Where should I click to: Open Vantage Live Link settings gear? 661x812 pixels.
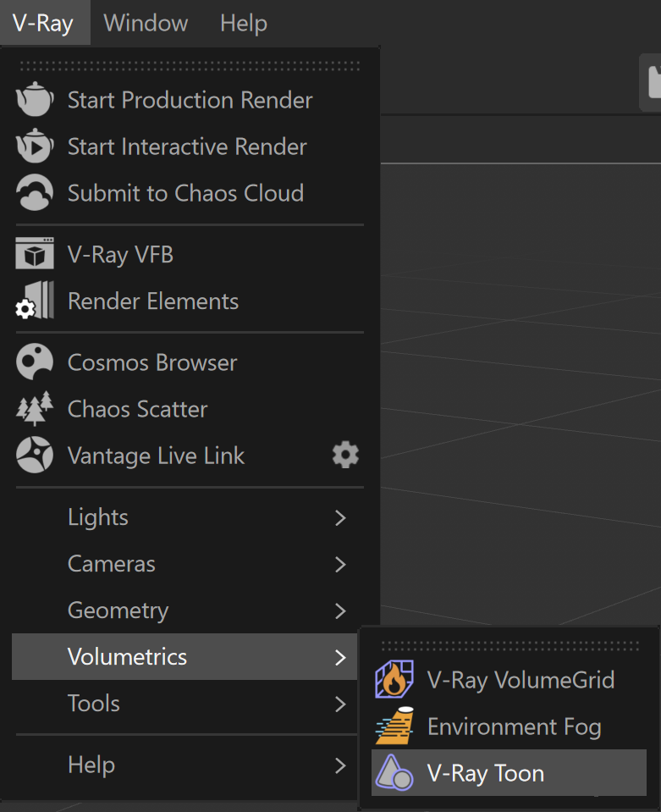click(345, 456)
